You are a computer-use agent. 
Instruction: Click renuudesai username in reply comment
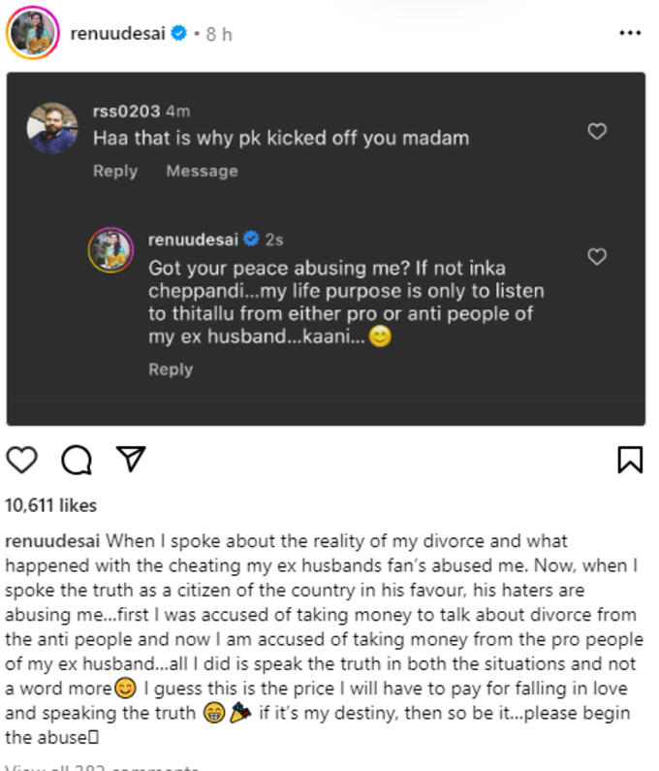pos(193,240)
